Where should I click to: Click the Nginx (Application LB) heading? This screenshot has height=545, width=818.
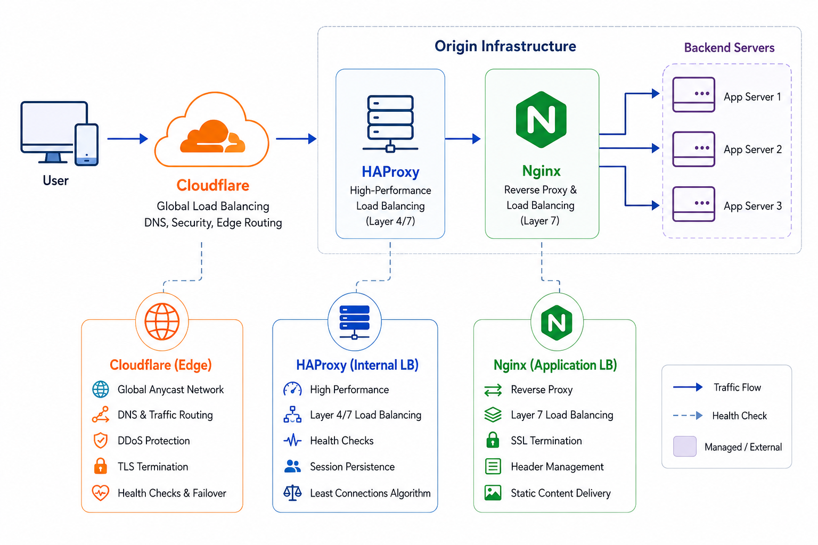(x=555, y=365)
